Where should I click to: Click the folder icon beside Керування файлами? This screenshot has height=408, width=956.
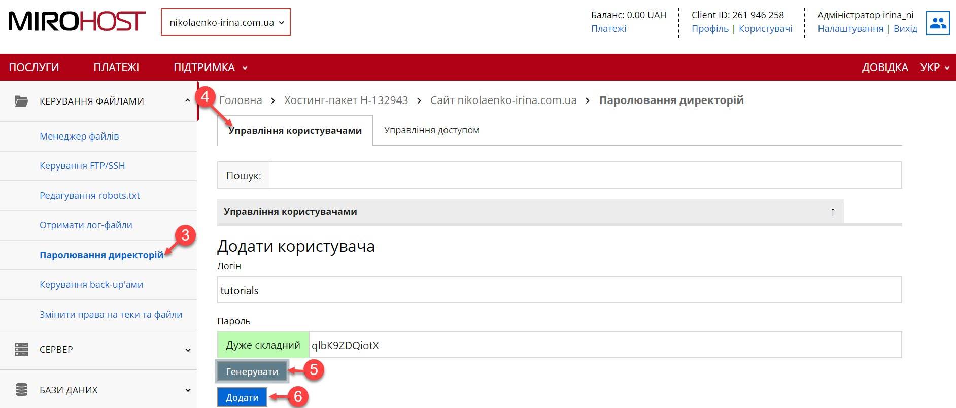coord(21,101)
